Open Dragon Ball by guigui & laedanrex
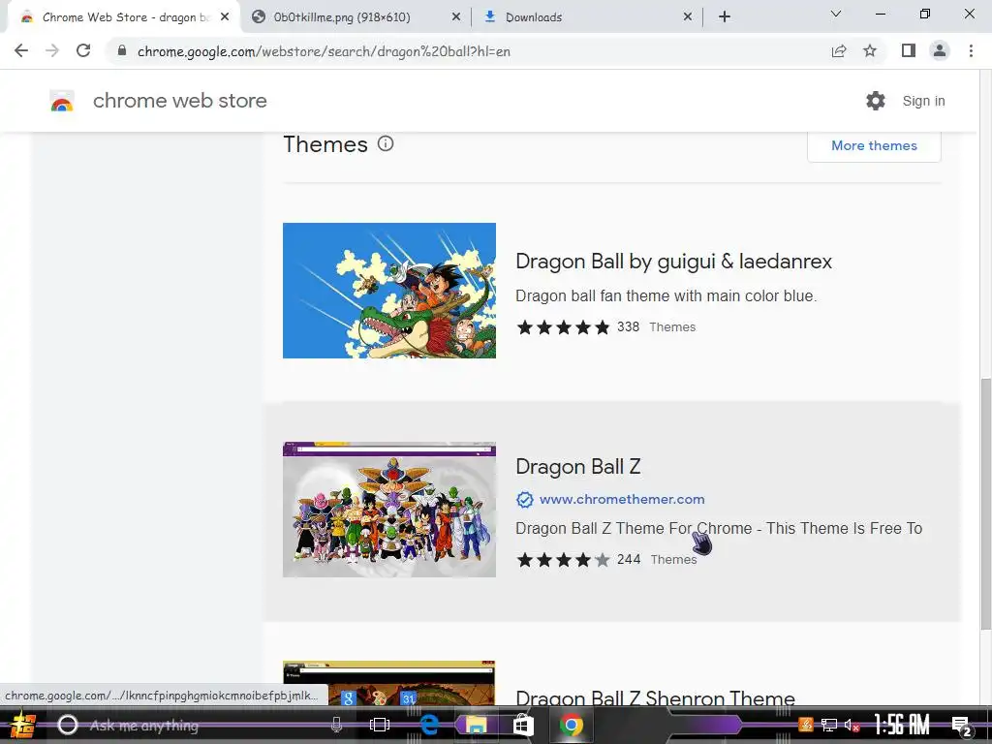 [673, 262]
